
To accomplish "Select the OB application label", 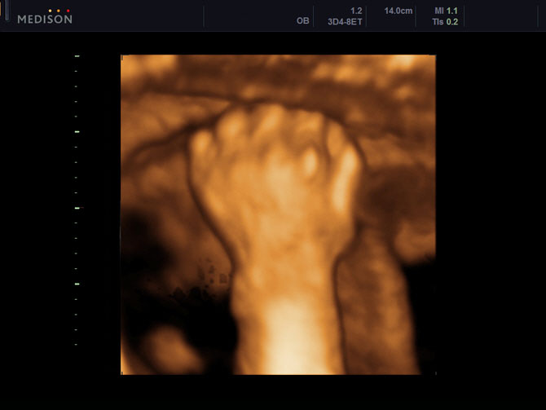I will (303, 21).
